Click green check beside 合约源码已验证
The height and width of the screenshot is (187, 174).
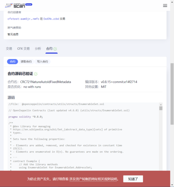tap(36, 74)
